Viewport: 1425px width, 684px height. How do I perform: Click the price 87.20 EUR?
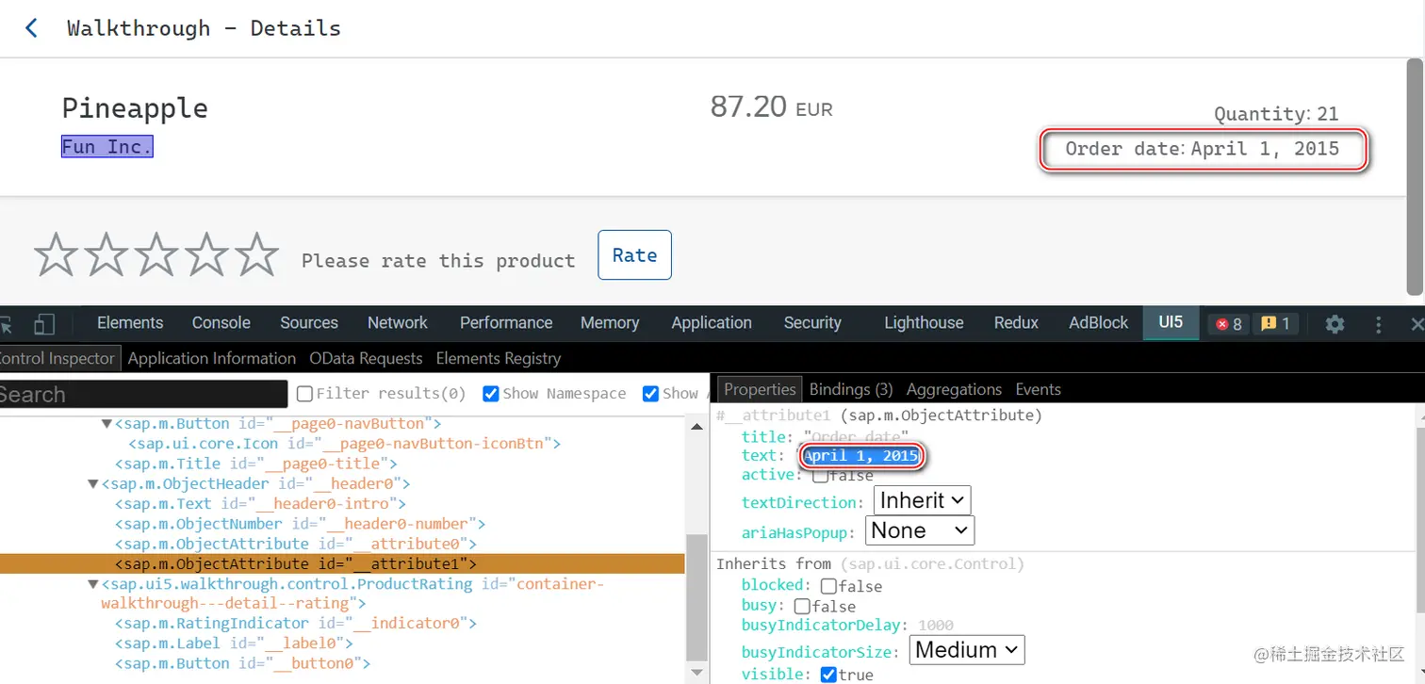point(771,106)
